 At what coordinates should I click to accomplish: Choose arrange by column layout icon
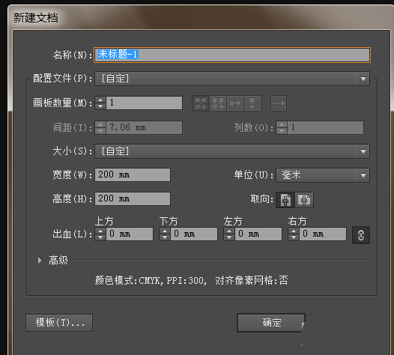tap(252, 103)
